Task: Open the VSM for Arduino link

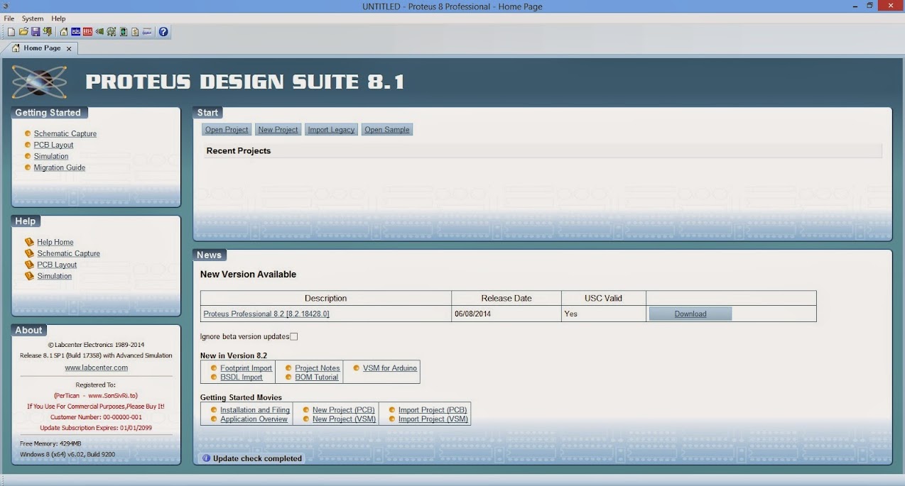Action: (390, 368)
